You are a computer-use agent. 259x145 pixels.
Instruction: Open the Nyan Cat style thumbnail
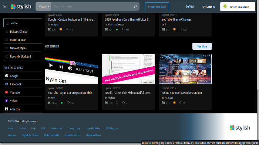[71, 69]
